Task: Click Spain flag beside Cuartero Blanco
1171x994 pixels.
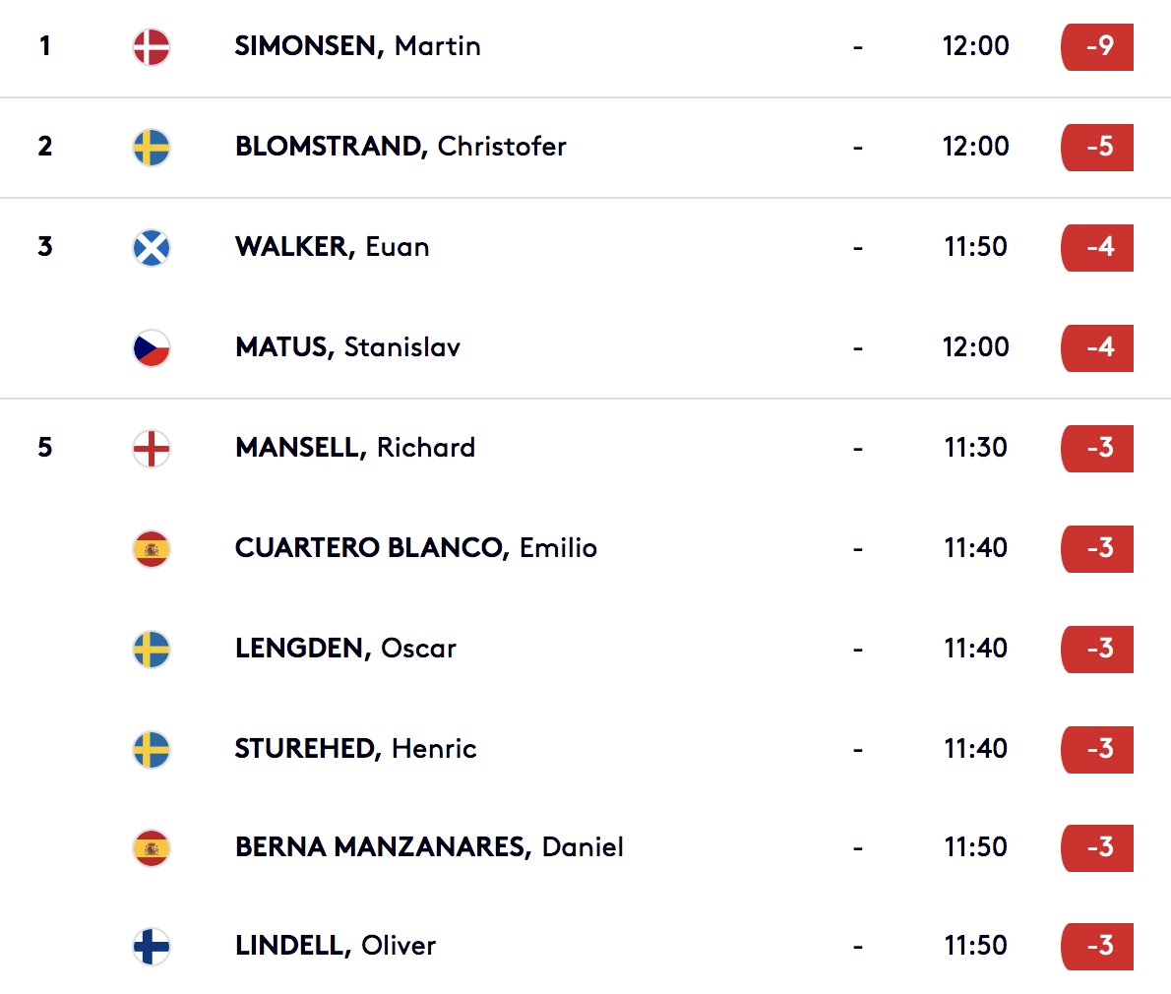Action: tap(152, 549)
